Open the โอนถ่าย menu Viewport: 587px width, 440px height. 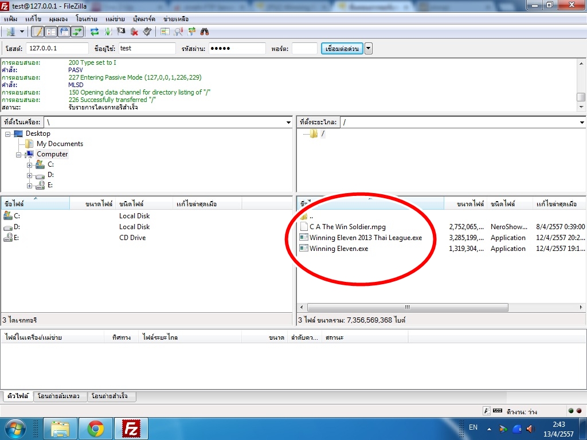(87, 19)
